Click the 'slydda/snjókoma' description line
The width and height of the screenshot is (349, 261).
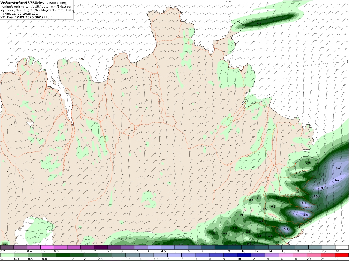tap(37, 10)
